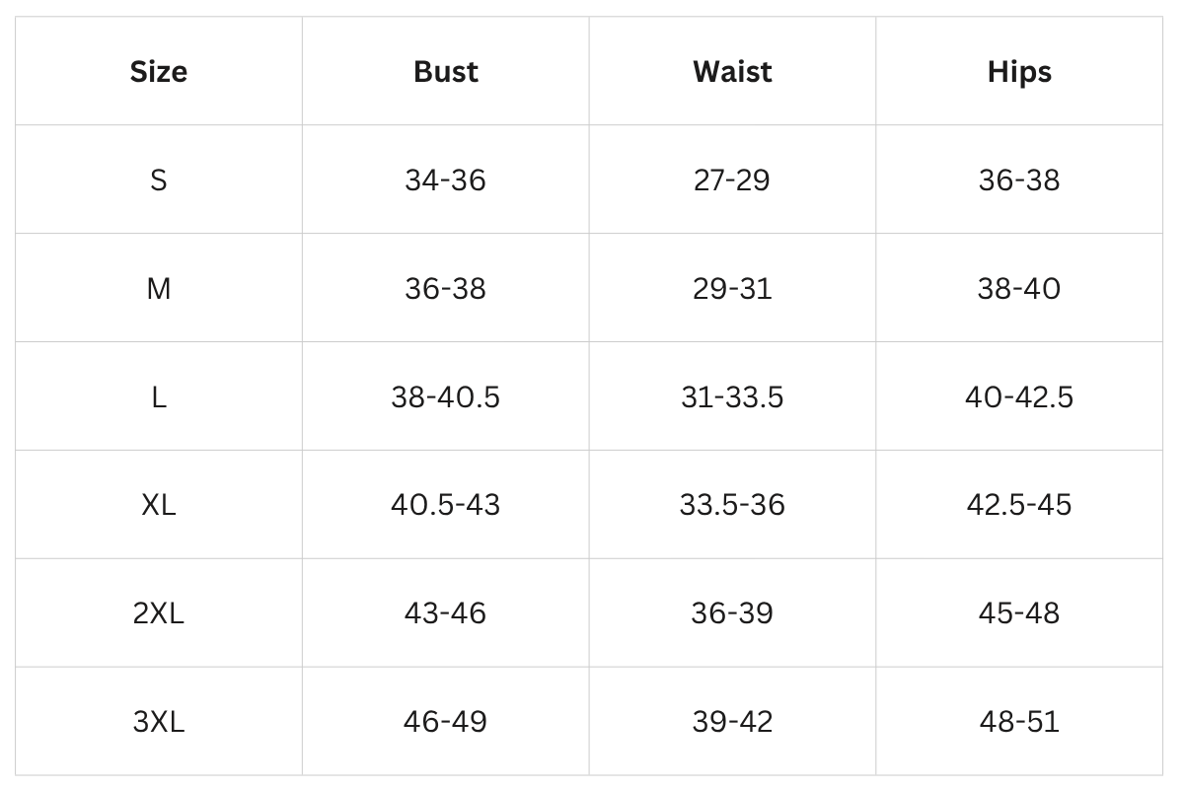Click the bust value 43-46
Image resolution: width=1184 pixels, height=789 pixels.
[x=446, y=613]
